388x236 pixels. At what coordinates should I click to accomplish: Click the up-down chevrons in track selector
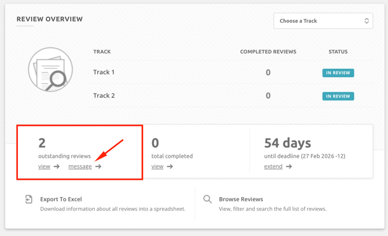click(x=367, y=21)
